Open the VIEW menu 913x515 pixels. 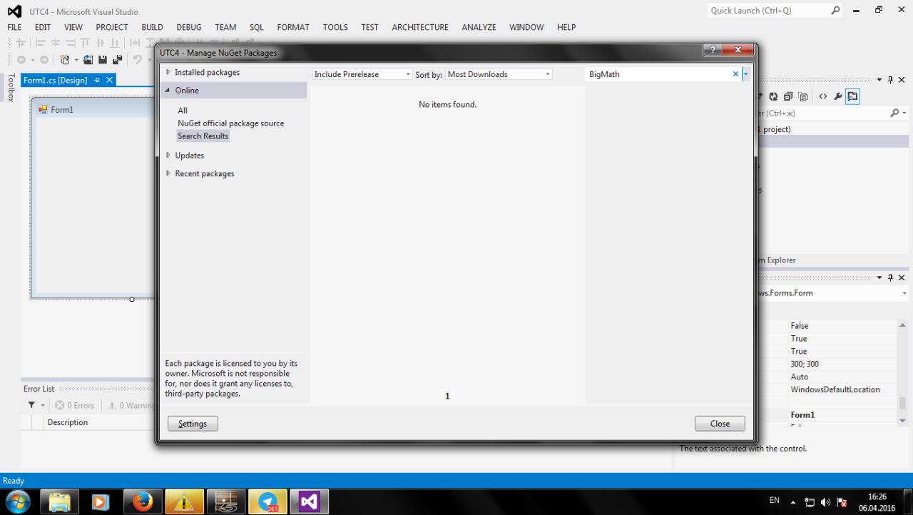pos(73,27)
